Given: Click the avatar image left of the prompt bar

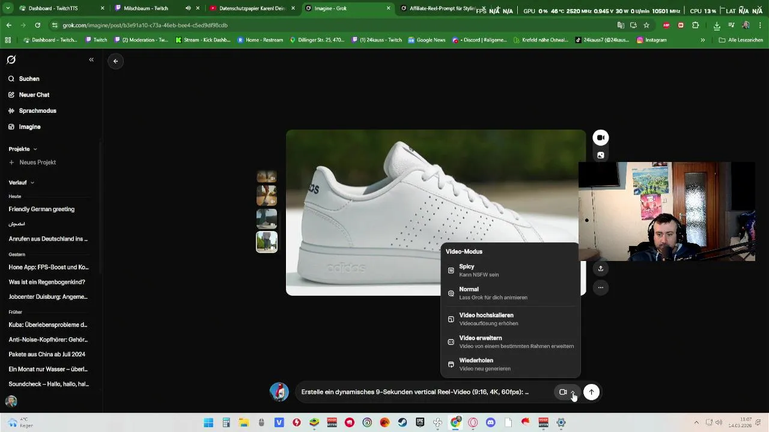Looking at the screenshot, I should tap(279, 392).
